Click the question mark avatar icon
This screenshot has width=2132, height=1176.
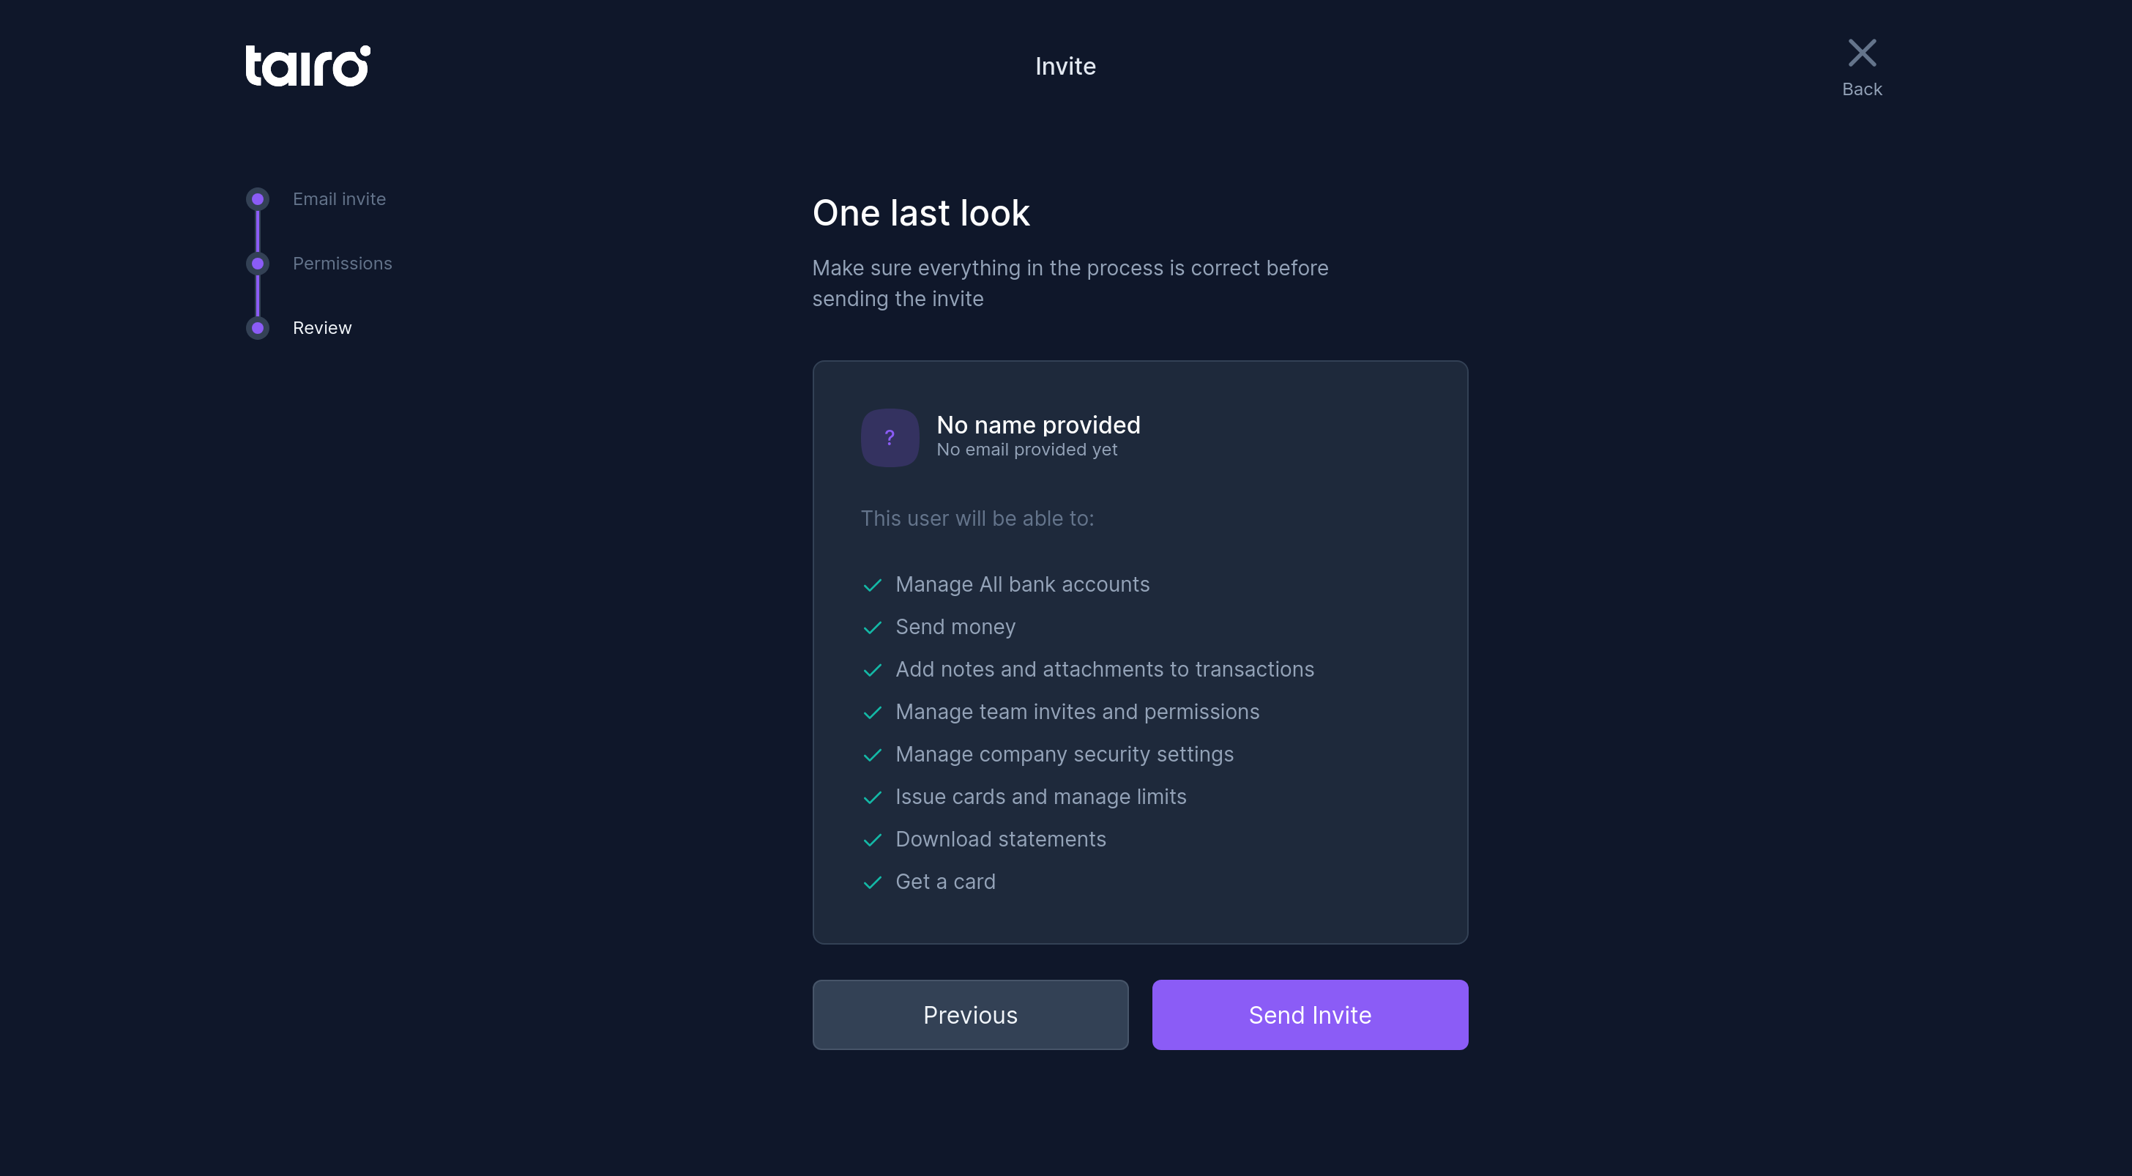click(x=890, y=437)
